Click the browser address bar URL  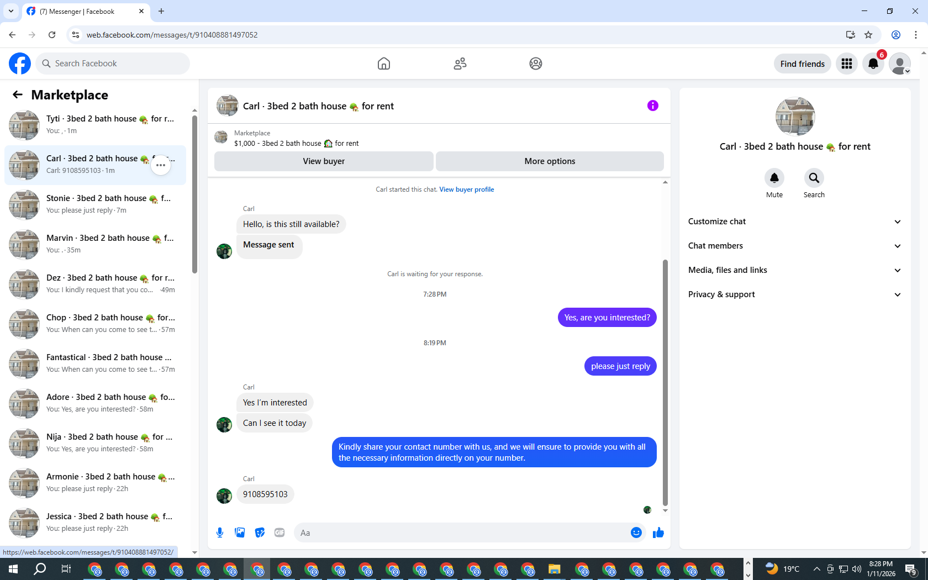(172, 35)
